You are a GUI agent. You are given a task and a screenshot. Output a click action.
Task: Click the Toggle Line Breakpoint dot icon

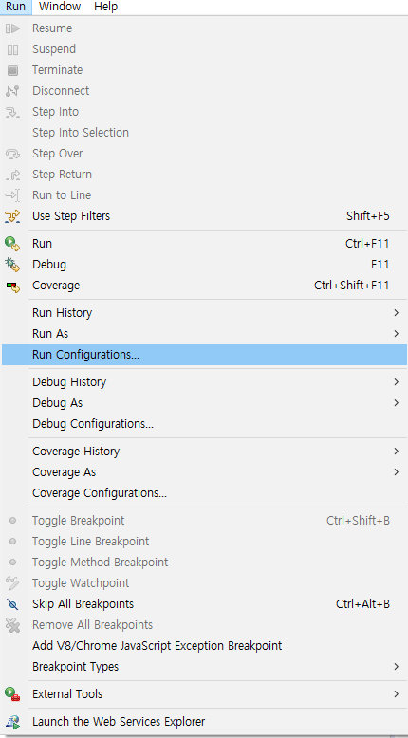[x=12, y=542]
